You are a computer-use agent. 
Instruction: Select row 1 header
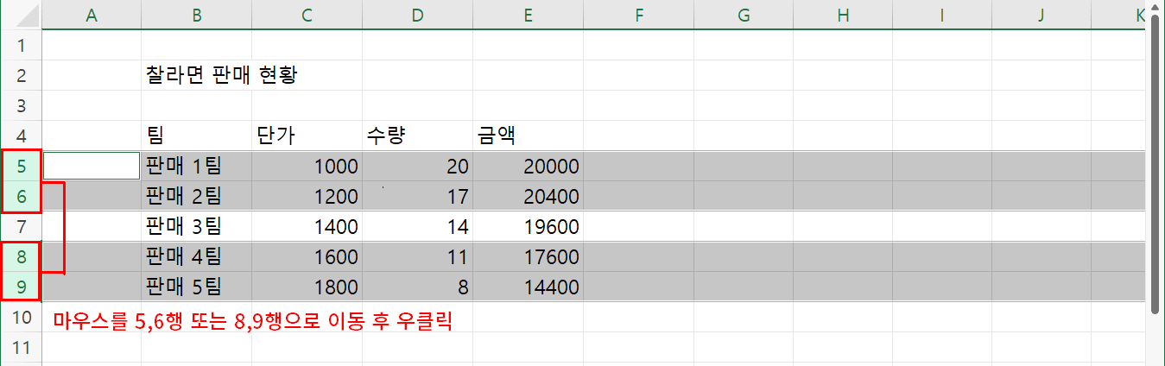[x=21, y=45]
